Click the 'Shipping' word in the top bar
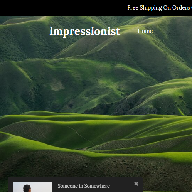This screenshot has height=192, width=192. coord(151,8)
